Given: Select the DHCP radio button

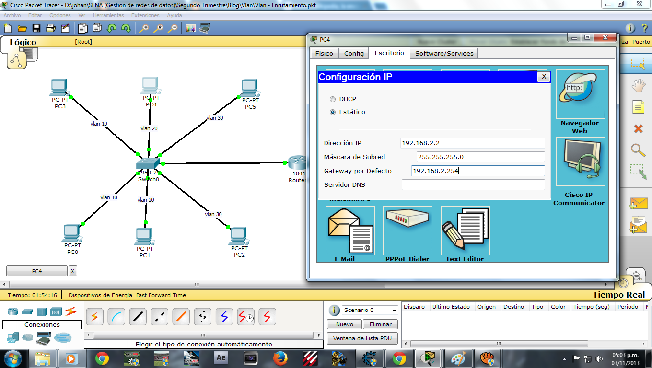Looking at the screenshot, I should click(x=333, y=99).
